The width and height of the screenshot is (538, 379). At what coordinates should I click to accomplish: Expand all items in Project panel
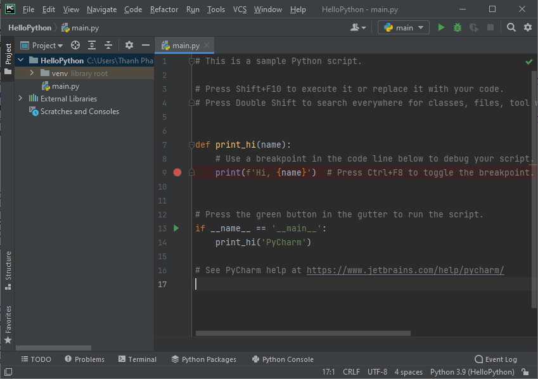[92, 46]
